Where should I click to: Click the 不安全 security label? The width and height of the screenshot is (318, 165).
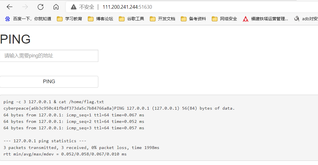86,7
